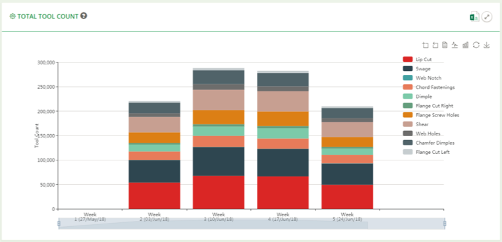The height and width of the screenshot is (242, 502).
Task: Click axis label Week 1 (27/May/18)
Action: coord(90,217)
